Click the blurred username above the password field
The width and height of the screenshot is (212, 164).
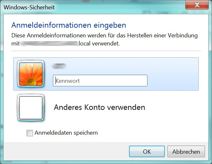coord(59,66)
